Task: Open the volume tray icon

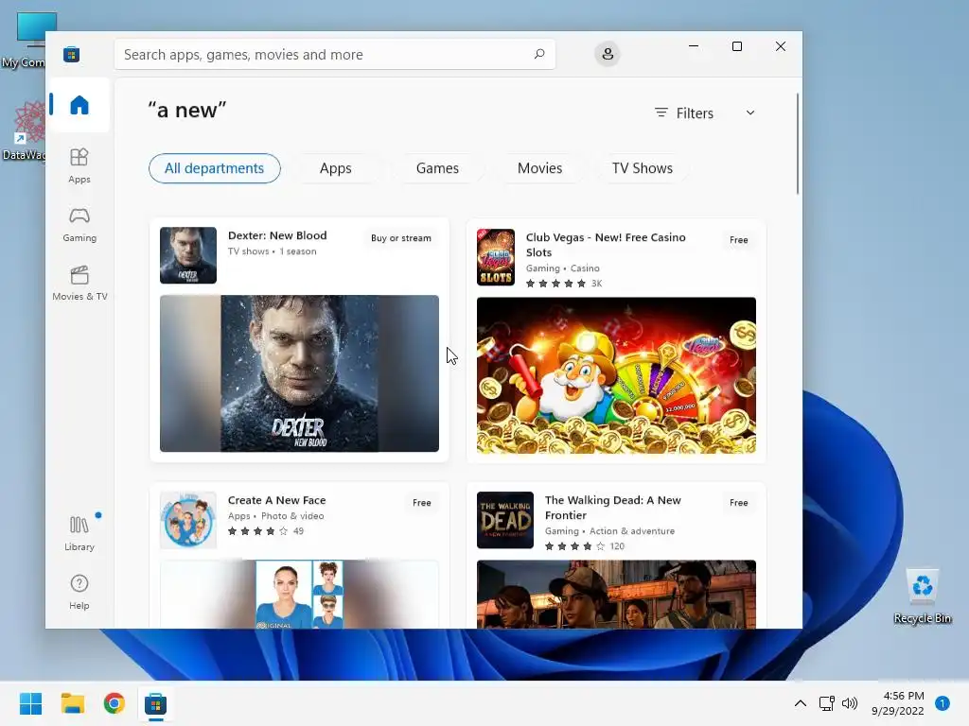Action: 850,703
